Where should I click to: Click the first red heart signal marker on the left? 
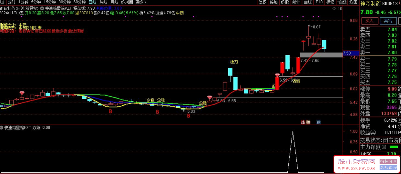click(x=22, y=93)
